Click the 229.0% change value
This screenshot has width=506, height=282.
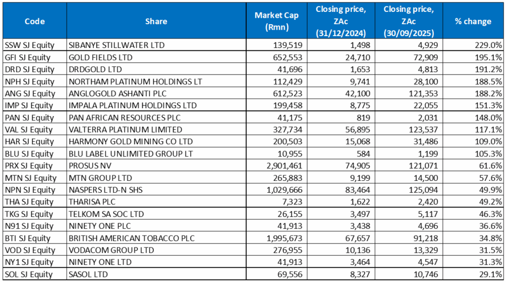(x=490, y=45)
